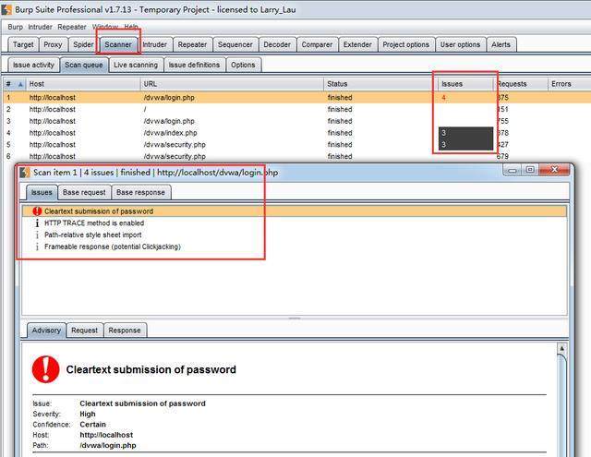Screen dimensions: 591x457
Task: Open the Alerts tab
Action: tap(501, 44)
